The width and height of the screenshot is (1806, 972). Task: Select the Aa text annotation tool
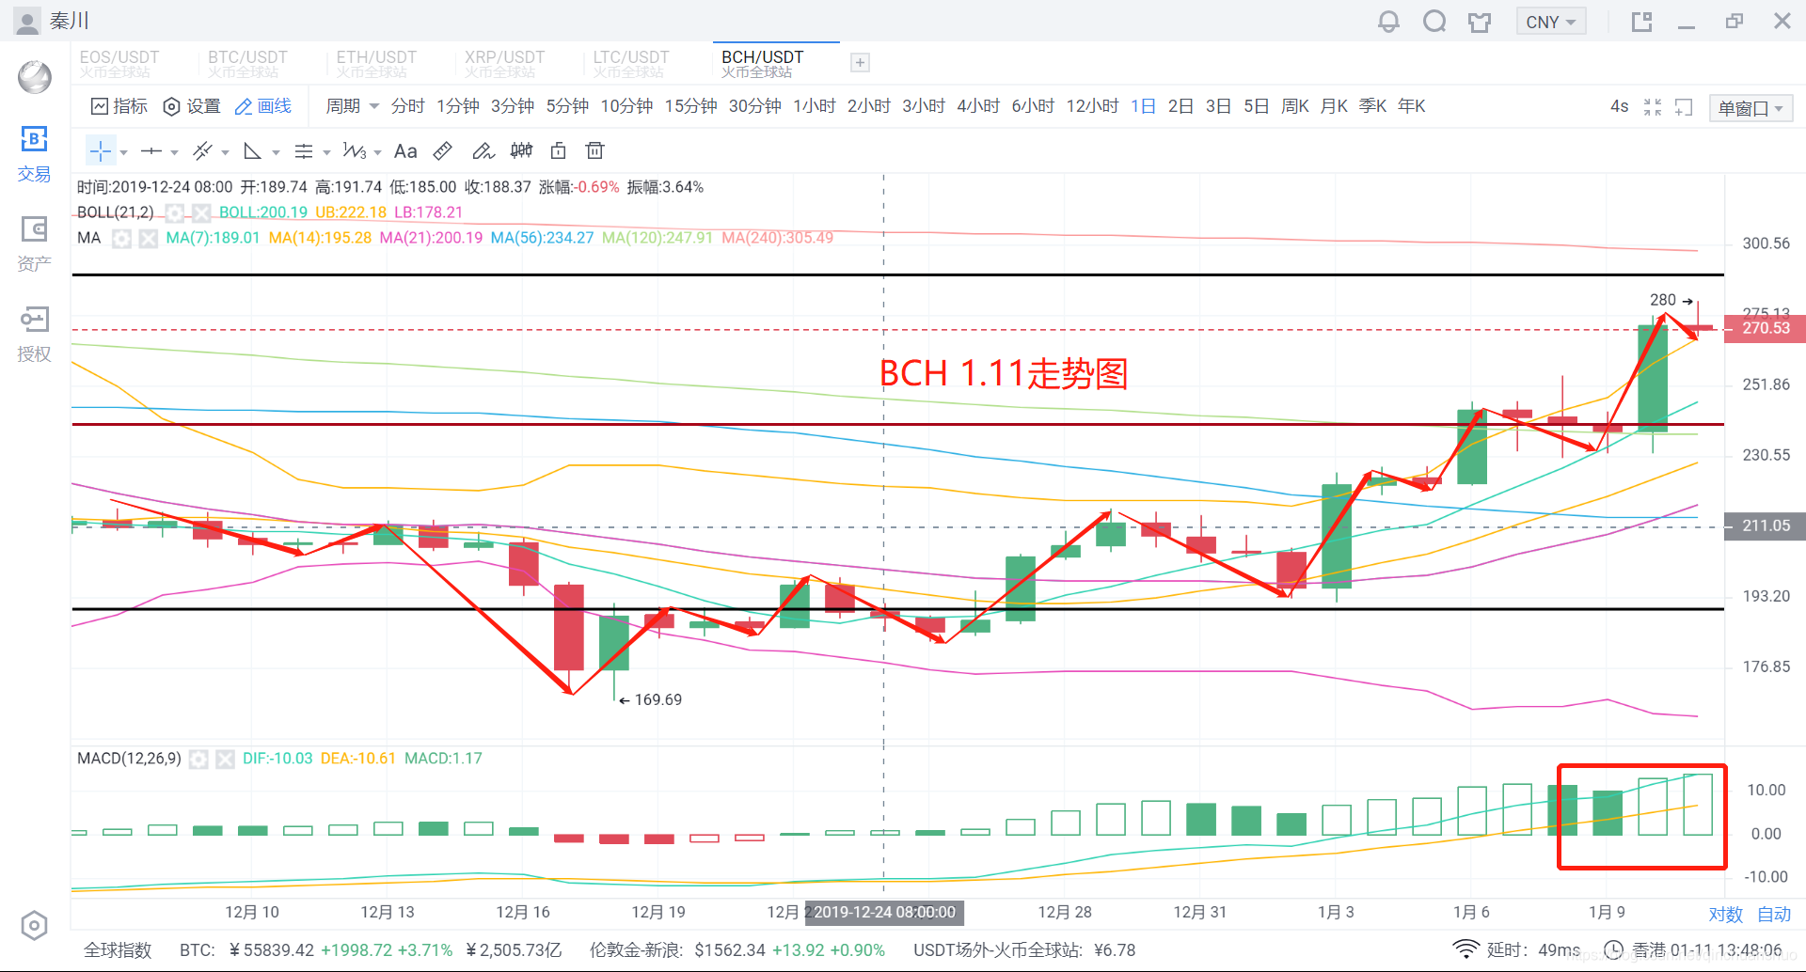click(405, 151)
